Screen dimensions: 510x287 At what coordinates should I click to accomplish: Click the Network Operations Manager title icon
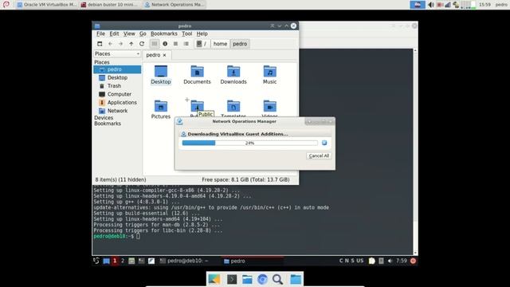[x=179, y=121]
